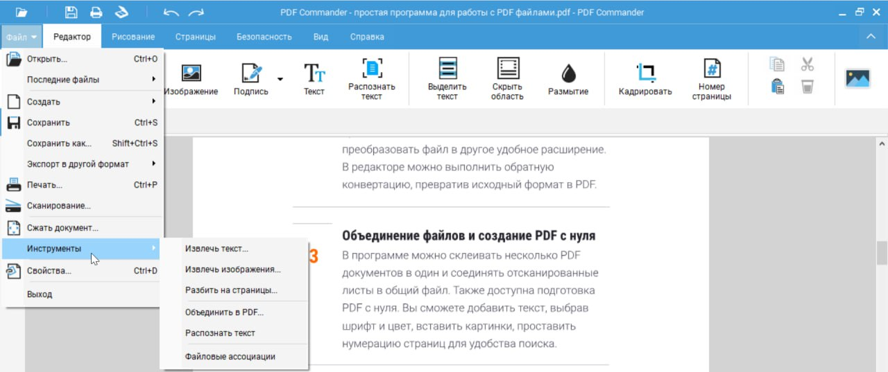Switch to the Безопасность tab
This screenshot has width=888, height=372.
pos(264,37)
